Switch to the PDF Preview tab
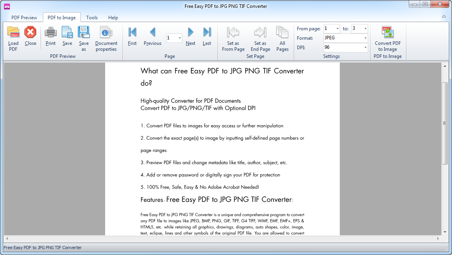 pos(24,18)
